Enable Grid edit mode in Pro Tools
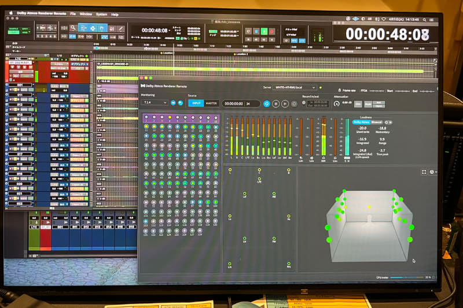Image resolution: width=463 pixels, height=308 pixels. [25, 32]
